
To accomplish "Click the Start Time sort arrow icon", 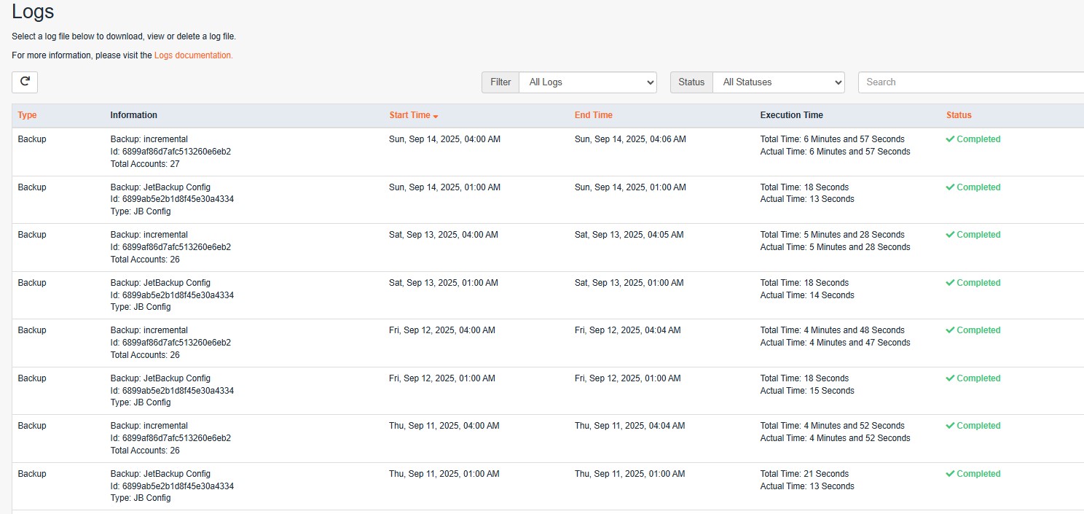I will point(436,117).
